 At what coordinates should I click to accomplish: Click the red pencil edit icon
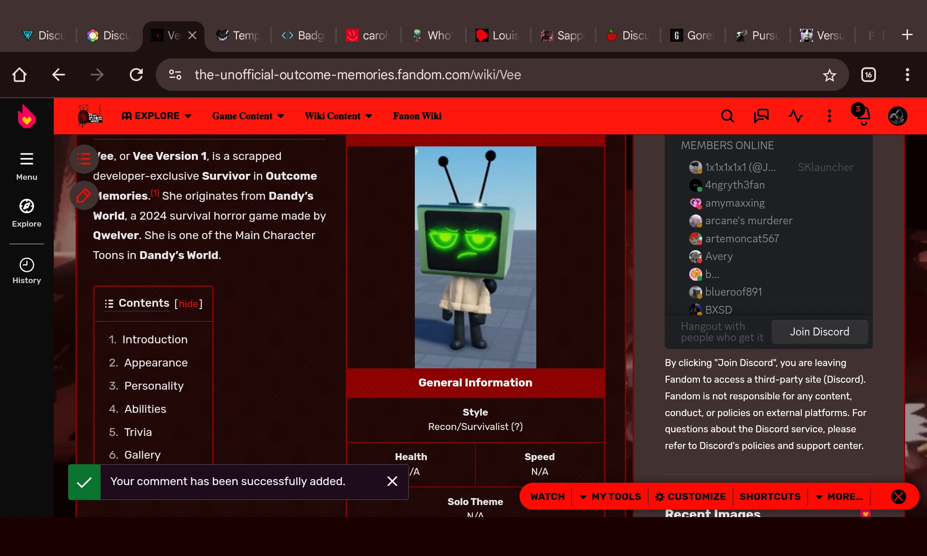[83, 196]
